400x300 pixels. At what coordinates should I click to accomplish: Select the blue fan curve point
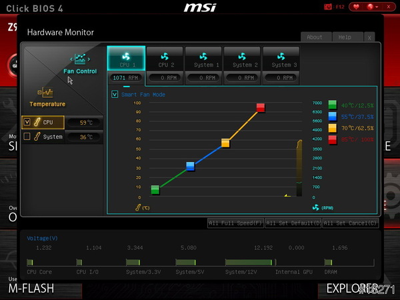click(190, 166)
